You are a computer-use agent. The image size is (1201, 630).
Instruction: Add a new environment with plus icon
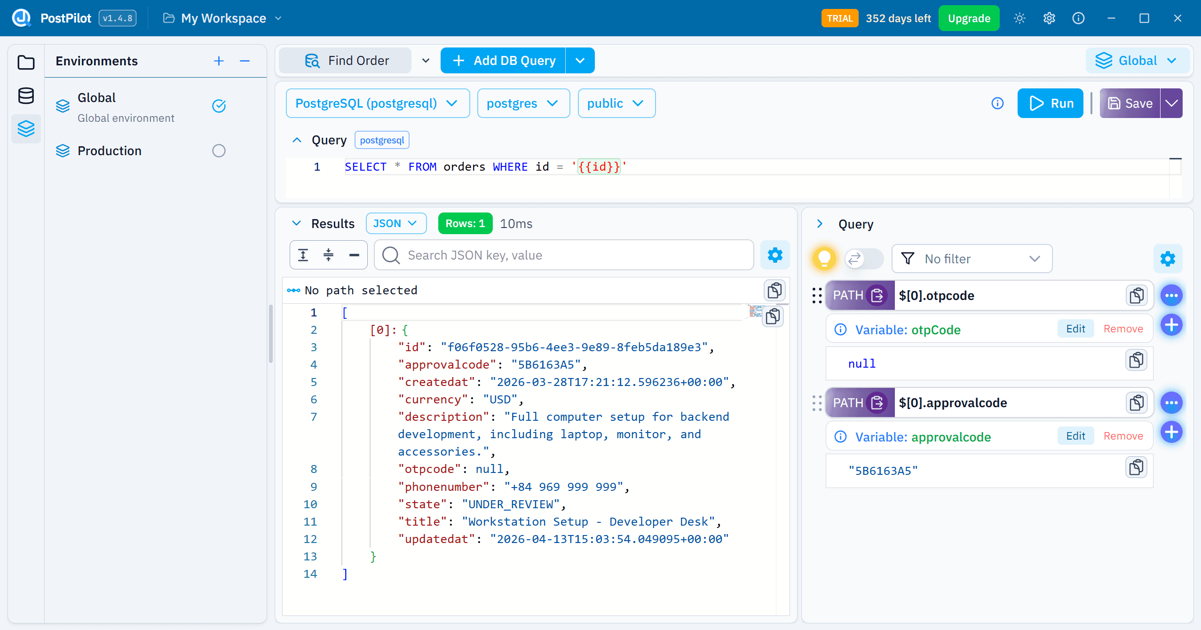click(219, 61)
